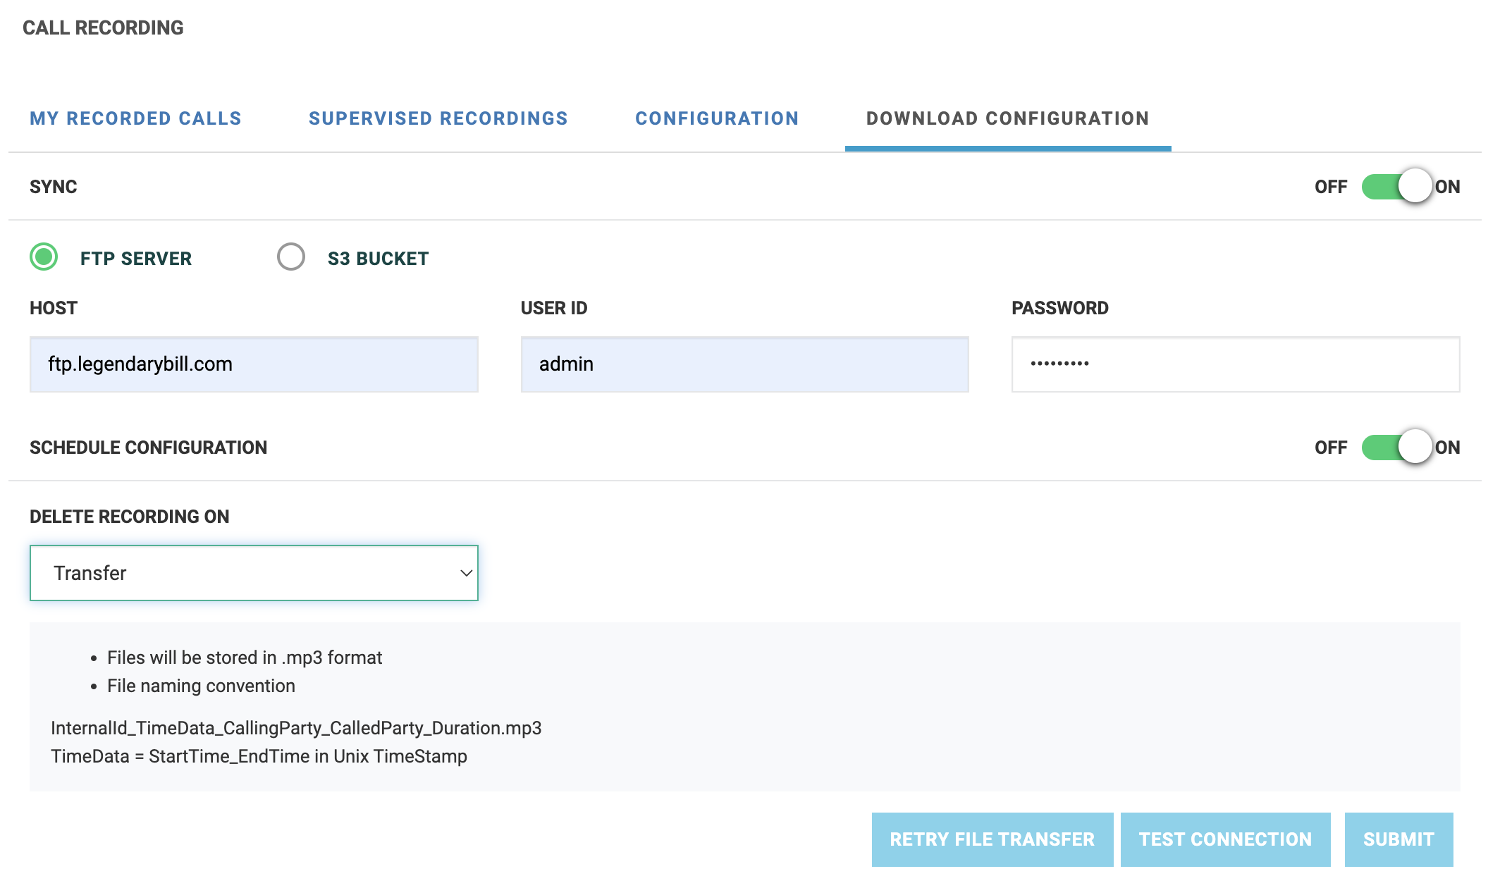Click the file naming convention note

pyautogui.click(x=200, y=684)
